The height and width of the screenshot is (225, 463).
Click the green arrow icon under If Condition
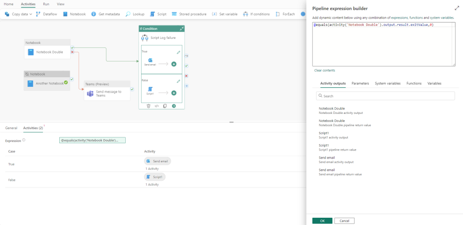(x=174, y=106)
